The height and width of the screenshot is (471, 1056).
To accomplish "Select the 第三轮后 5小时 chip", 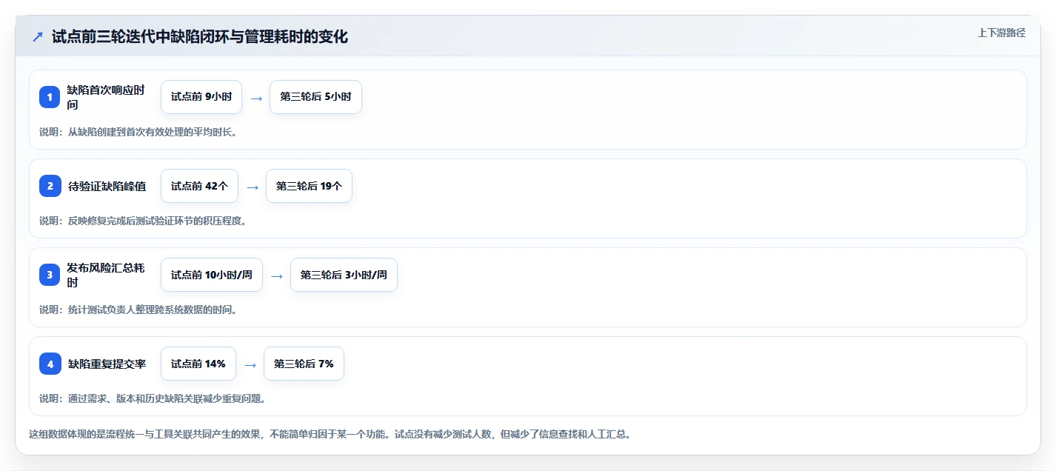I will click(x=315, y=97).
